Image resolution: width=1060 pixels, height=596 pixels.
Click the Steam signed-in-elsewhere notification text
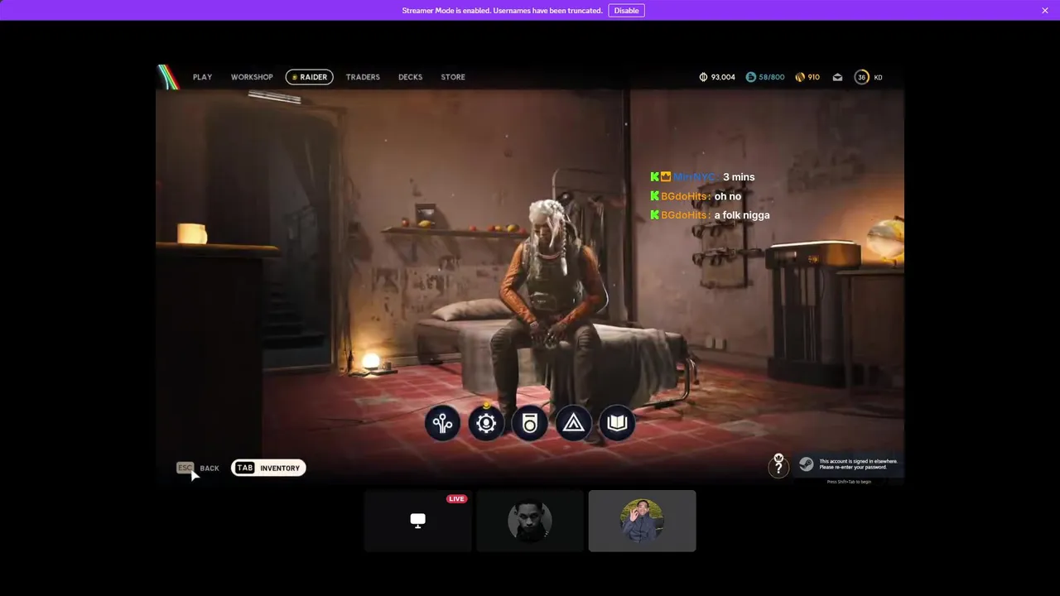[858, 464]
